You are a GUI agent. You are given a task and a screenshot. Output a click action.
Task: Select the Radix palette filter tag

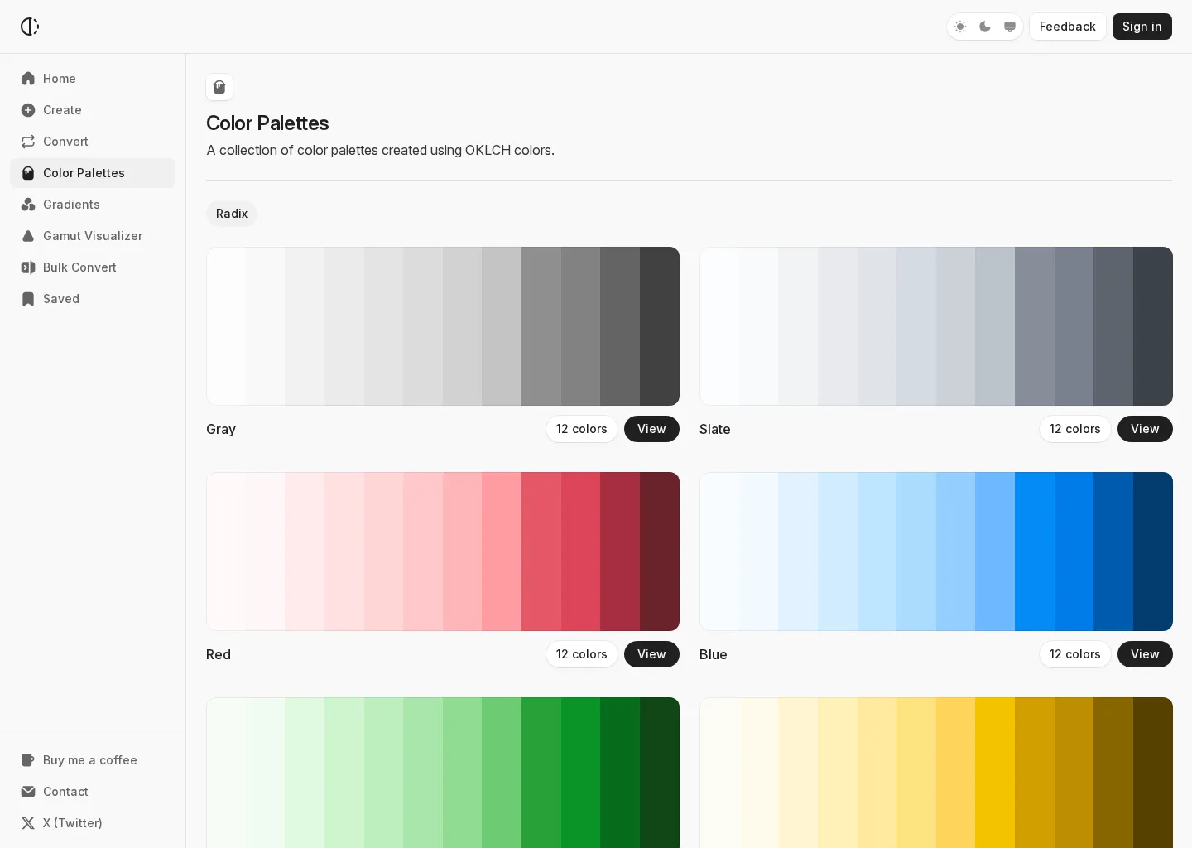(232, 214)
